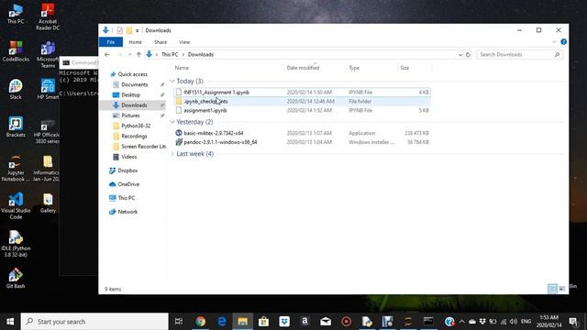Open Google Chrome from taskbar
Viewport: 587px width, 330px height.
200,322
